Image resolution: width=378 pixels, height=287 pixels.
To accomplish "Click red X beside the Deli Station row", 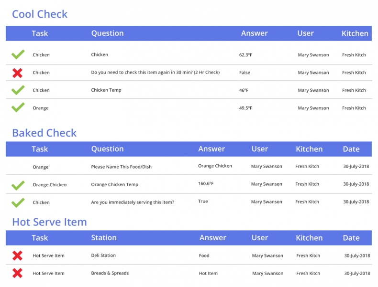I will click(17, 256).
